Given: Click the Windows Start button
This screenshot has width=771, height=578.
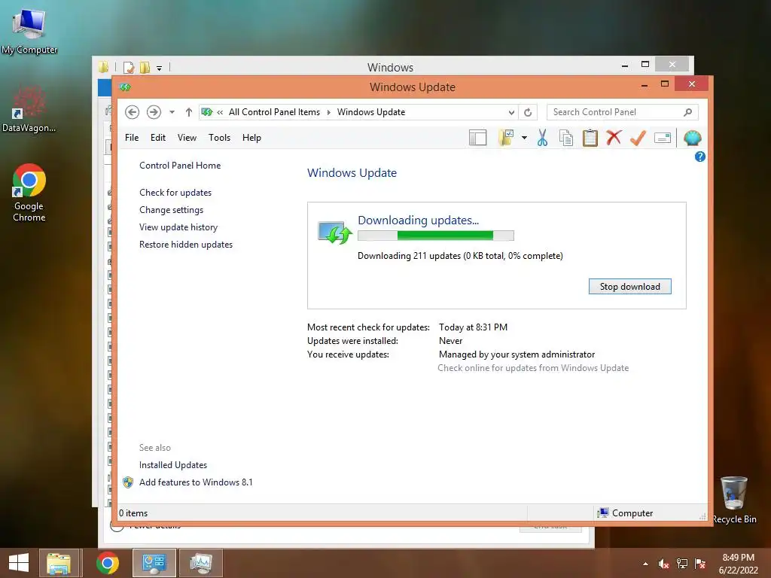Looking at the screenshot, I should 19,563.
